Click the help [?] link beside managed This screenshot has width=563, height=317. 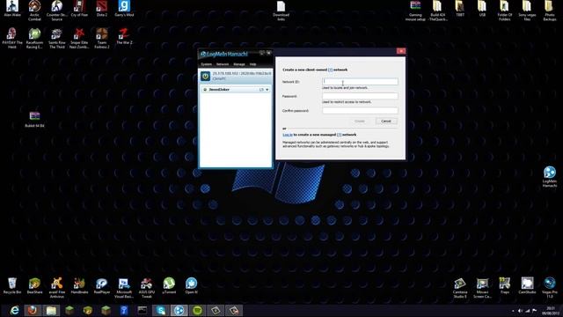(339, 135)
